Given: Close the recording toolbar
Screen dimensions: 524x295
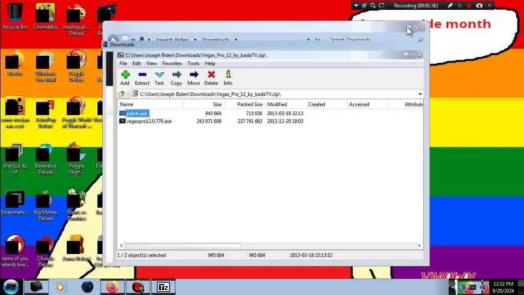Looking at the screenshot, I should coord(490,5).
